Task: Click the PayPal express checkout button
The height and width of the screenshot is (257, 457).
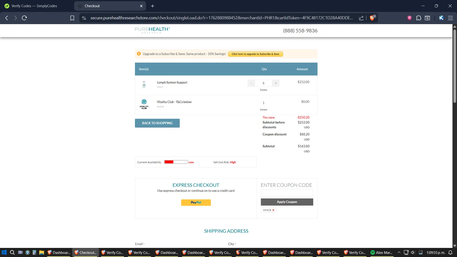Action: point(196,202)
